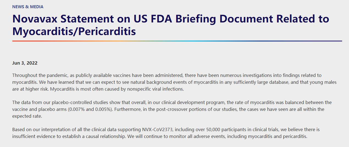Click the Novavax Statement headline
The width and height of the screenshot is (349, 147).
[x=171, y=25]
